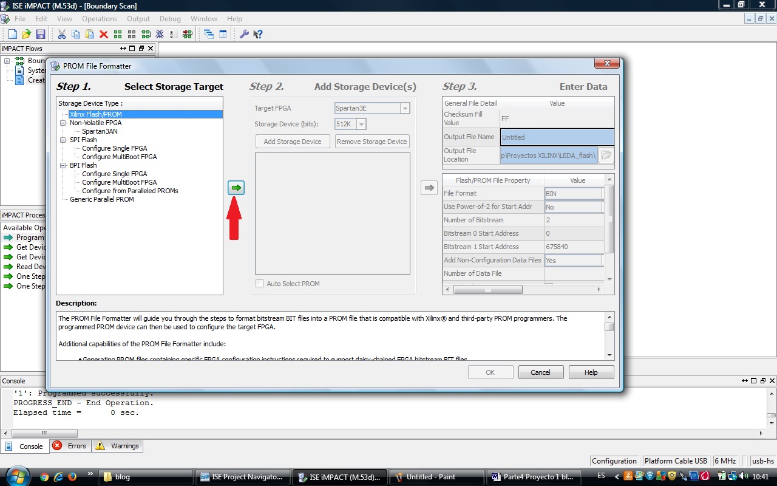This screenshot has height=486, width=777.
Task: Click Cancel in PROM File Formatter
Action: [540, 372]
